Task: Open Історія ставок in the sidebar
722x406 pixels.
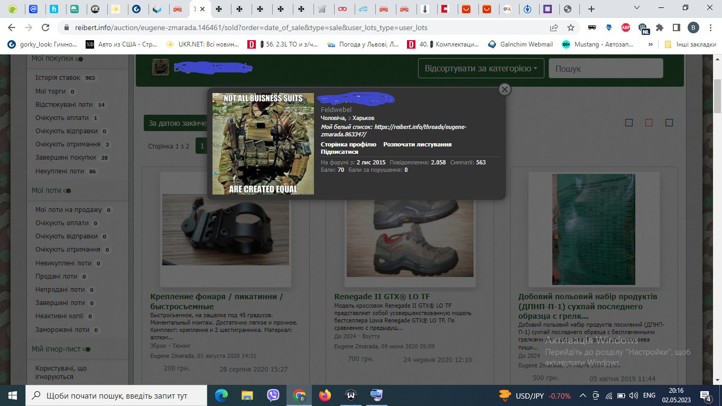Action: tap(58, 78)
